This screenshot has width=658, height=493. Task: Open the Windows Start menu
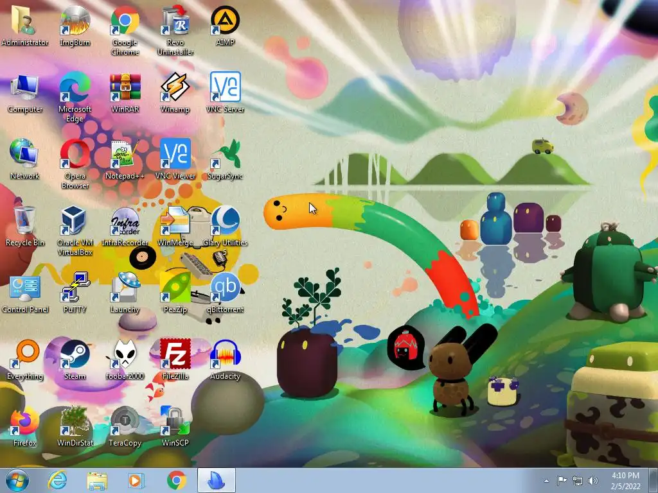[x=17, y=480]
